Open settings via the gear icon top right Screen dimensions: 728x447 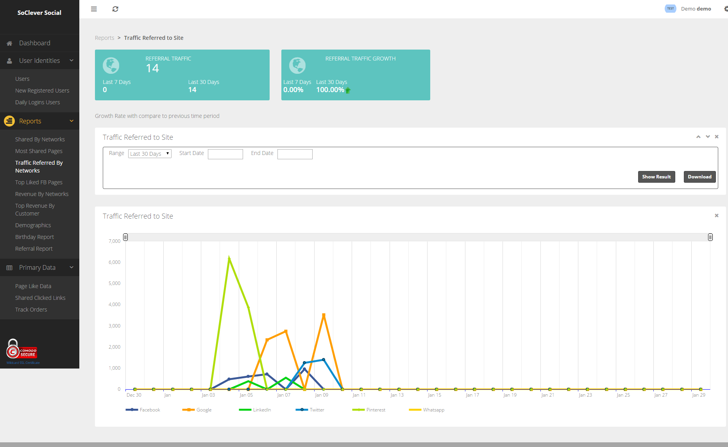click(x=726, y=9)
